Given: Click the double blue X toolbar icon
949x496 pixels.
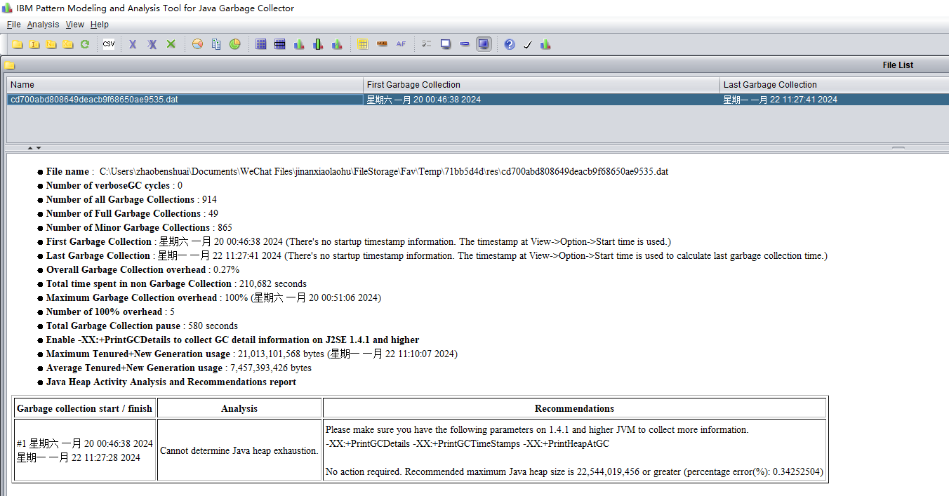Looking at the screenshot, I should click(152, 44).
